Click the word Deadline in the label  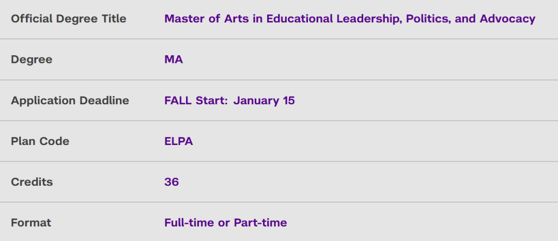104,100
